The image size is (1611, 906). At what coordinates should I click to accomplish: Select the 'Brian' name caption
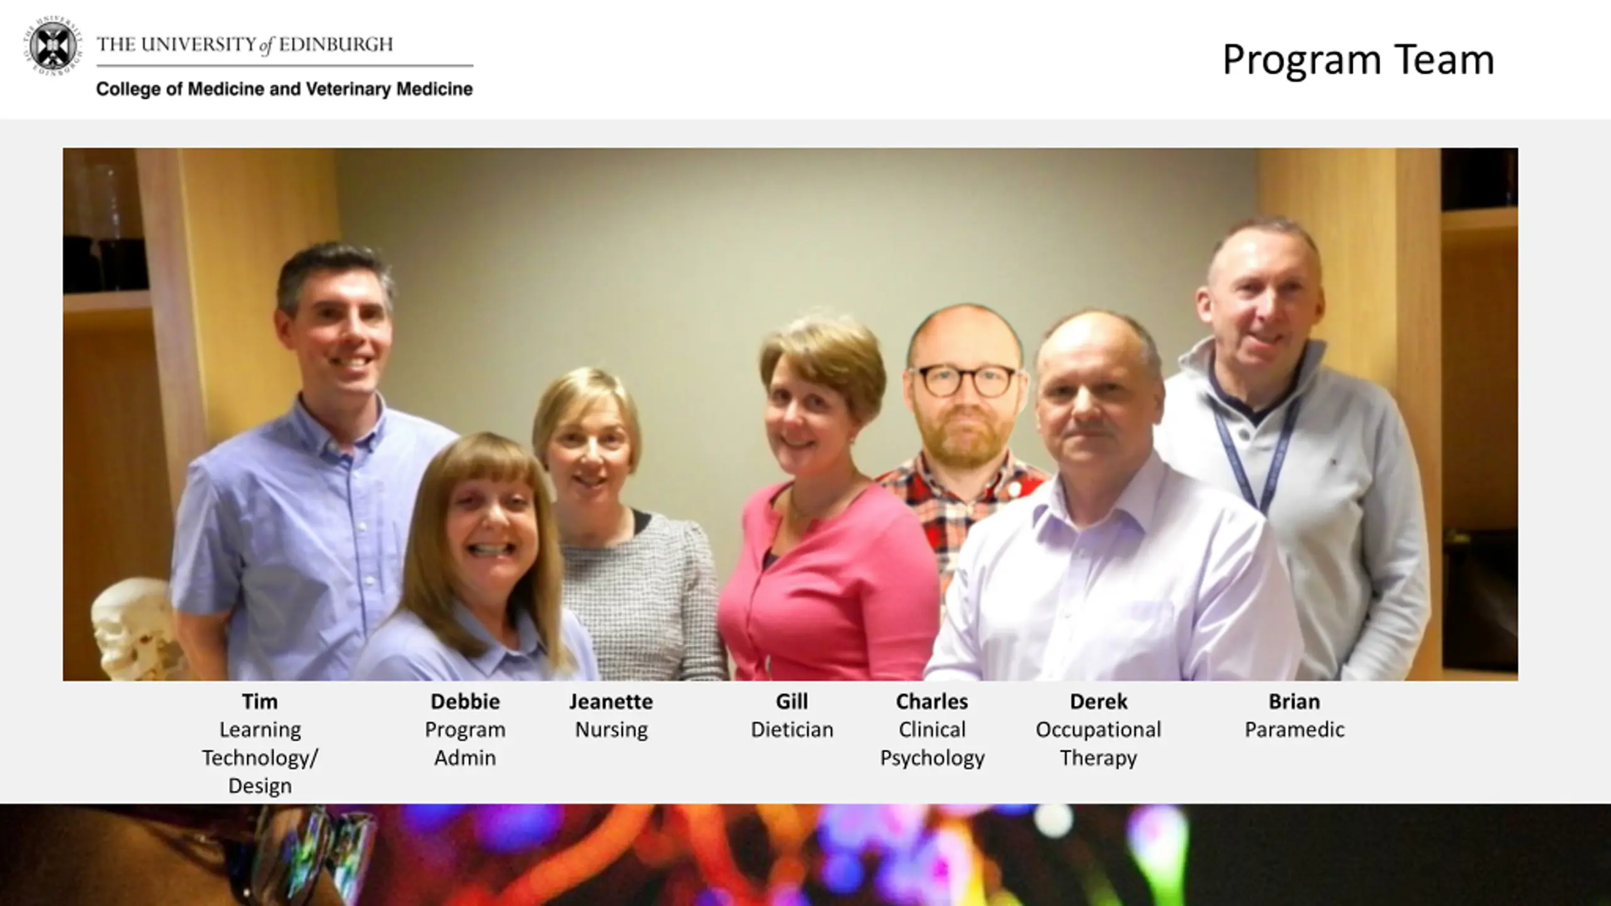tap(1294, 701)
